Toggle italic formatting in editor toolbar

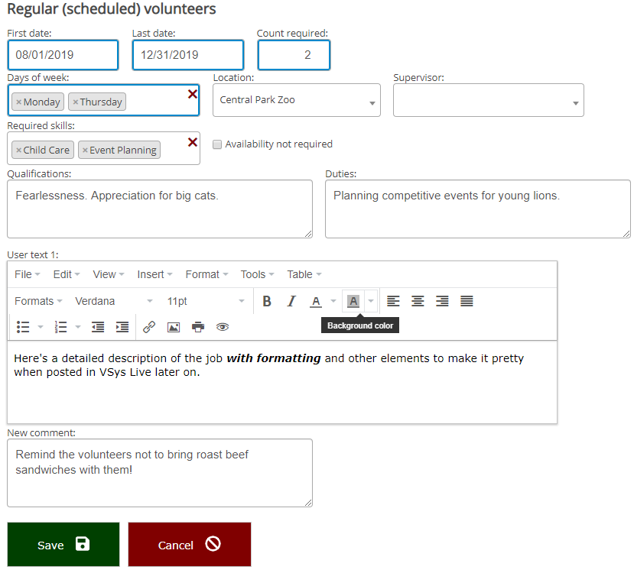(291, 301)
